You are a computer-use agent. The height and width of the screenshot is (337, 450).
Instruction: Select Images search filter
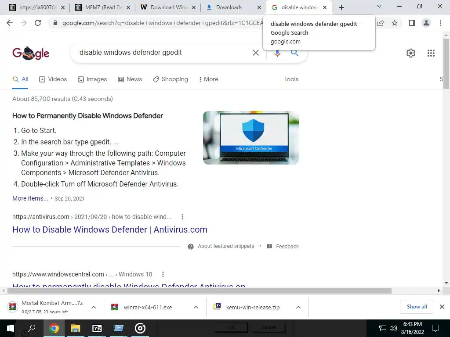[92, 79]
